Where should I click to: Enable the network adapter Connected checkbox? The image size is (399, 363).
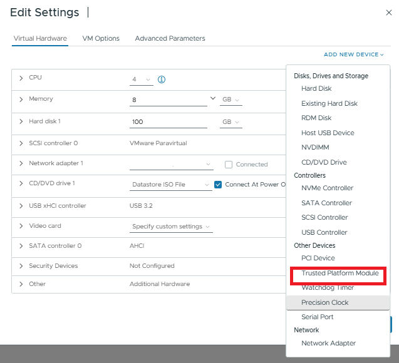coord(229,165)
